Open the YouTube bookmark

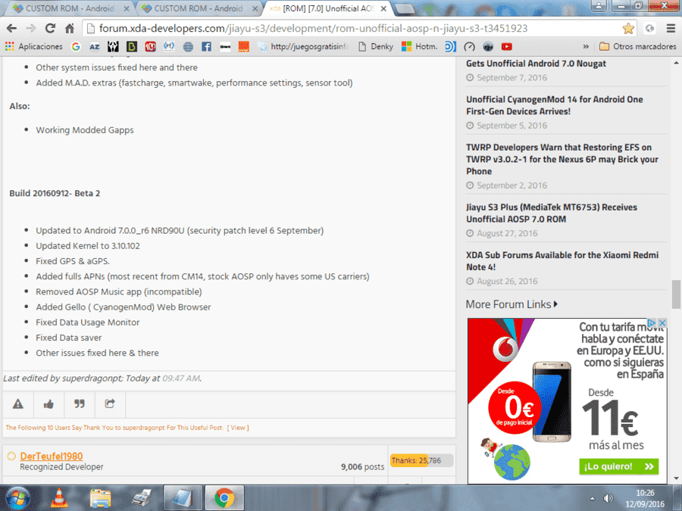pos(507,46)
